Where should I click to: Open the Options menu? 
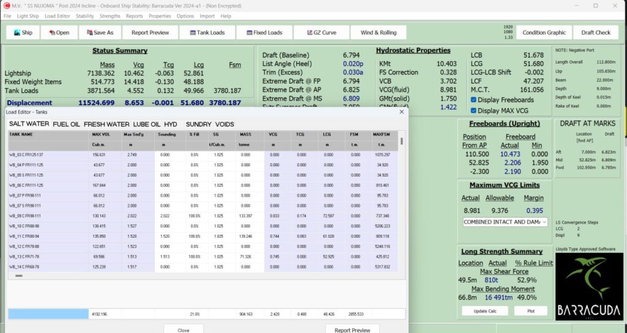(185, 16)
